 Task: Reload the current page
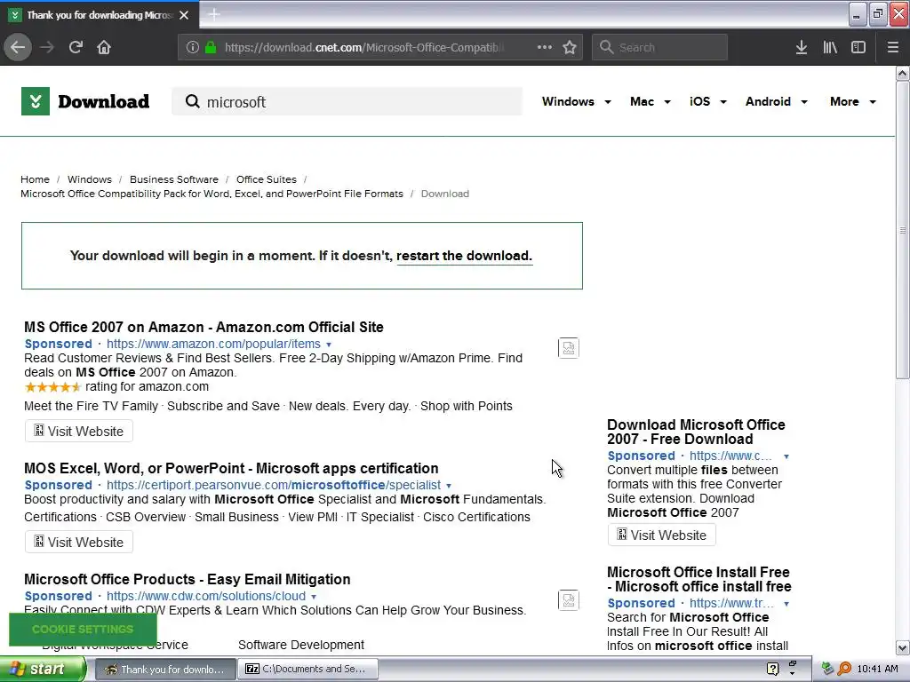pos(76,47)
